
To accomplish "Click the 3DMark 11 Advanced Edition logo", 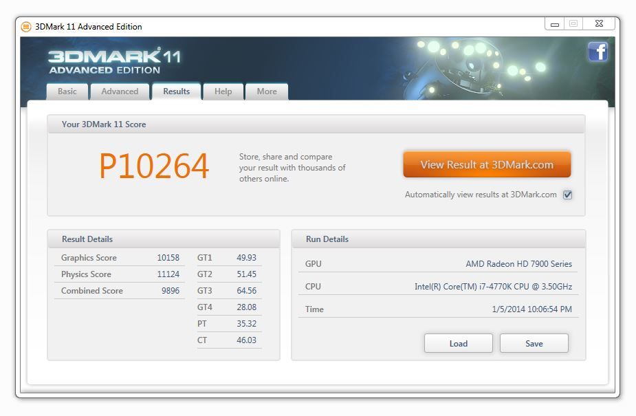I will 114,61.
